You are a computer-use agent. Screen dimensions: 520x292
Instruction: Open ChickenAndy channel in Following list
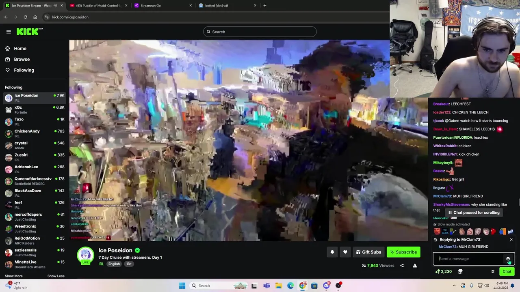click(x=35, y=133)
